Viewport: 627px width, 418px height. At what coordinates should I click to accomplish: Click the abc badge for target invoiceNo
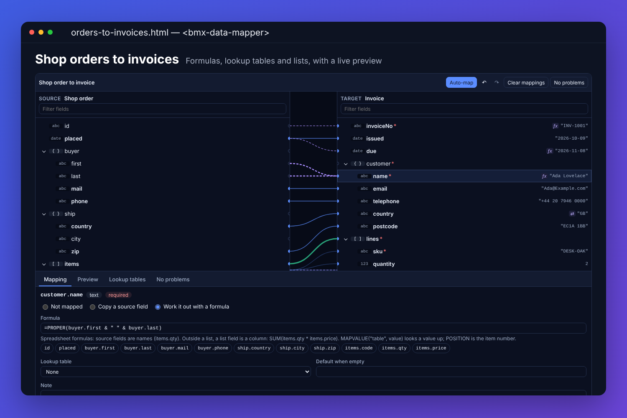coord(358,126)
